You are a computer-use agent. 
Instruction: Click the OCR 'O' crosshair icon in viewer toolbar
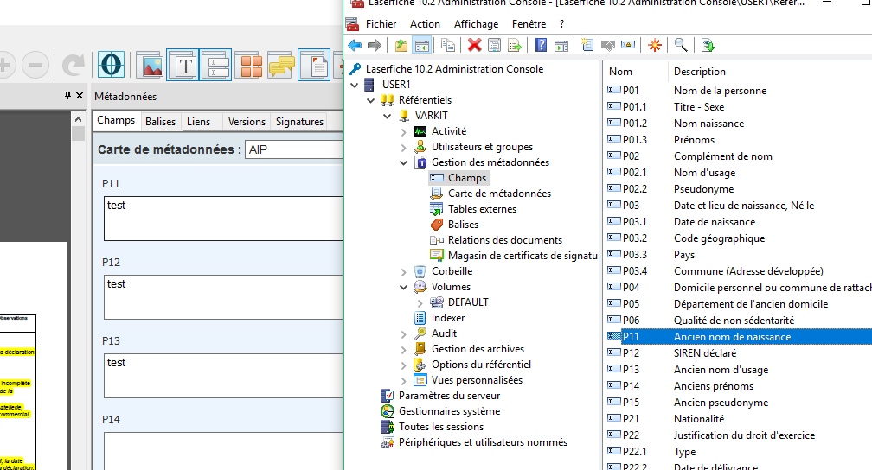(111, 65)
